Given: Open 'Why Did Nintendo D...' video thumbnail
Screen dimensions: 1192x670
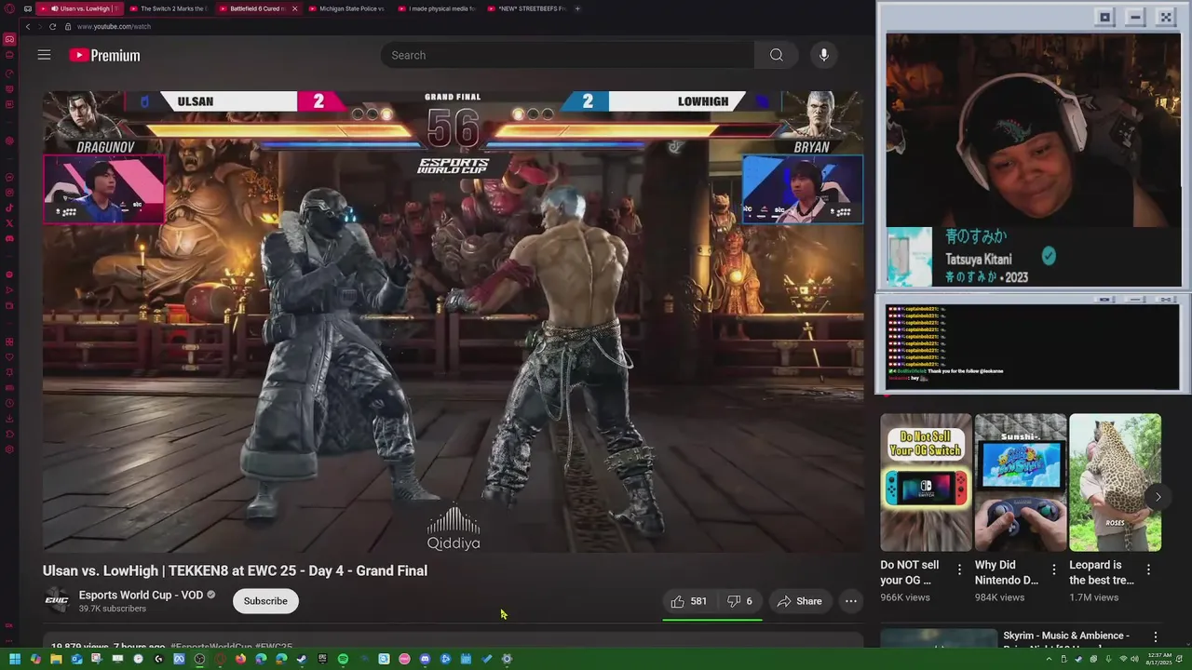Looking at the screenshot, I should click(x=1021, y=483).
